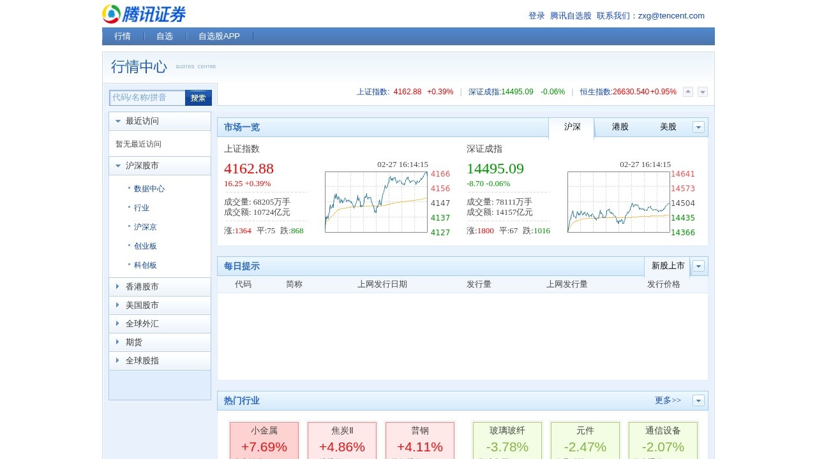Screen dimensions: 817x459
Task: Collapse the 热门行业 panel arrow
Action: pos(698,401)
